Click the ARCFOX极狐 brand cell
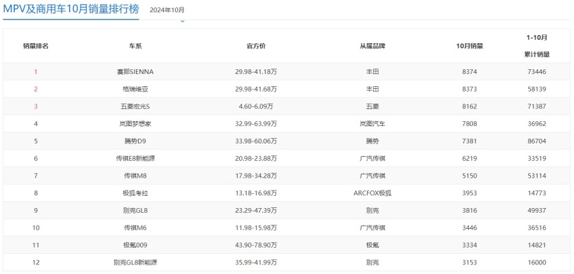The image size is (574, 274). 373,193
